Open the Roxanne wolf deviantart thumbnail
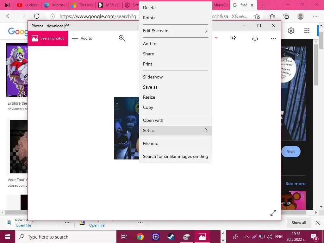 (x=17, y=70)
